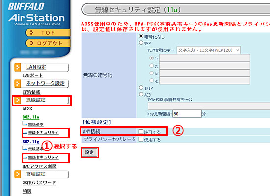Expand the 無線設定 menu section
The height and width of the screenshot is (196, 270).
point(36,100)
